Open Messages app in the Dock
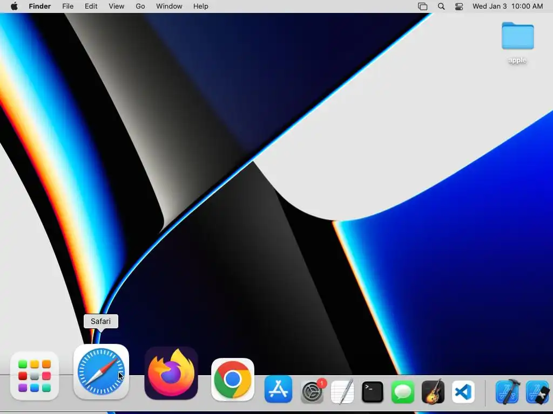This screenshot has width=553, height=414. [x=403, y=392]
